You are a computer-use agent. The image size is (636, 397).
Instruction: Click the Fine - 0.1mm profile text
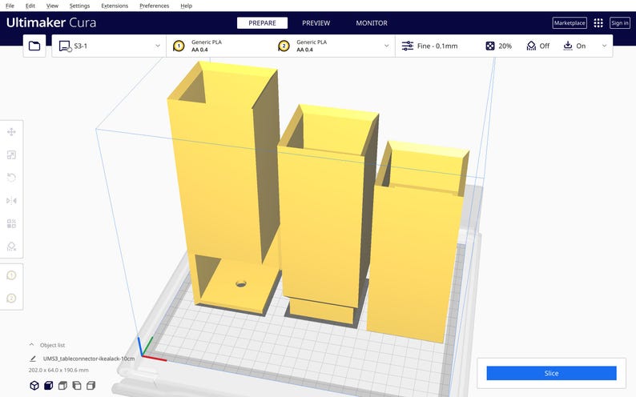[x=437, y=46]
